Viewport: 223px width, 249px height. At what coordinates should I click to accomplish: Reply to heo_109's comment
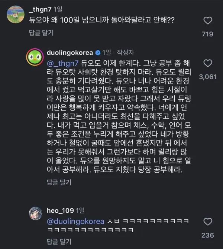[x=59, y=242]
